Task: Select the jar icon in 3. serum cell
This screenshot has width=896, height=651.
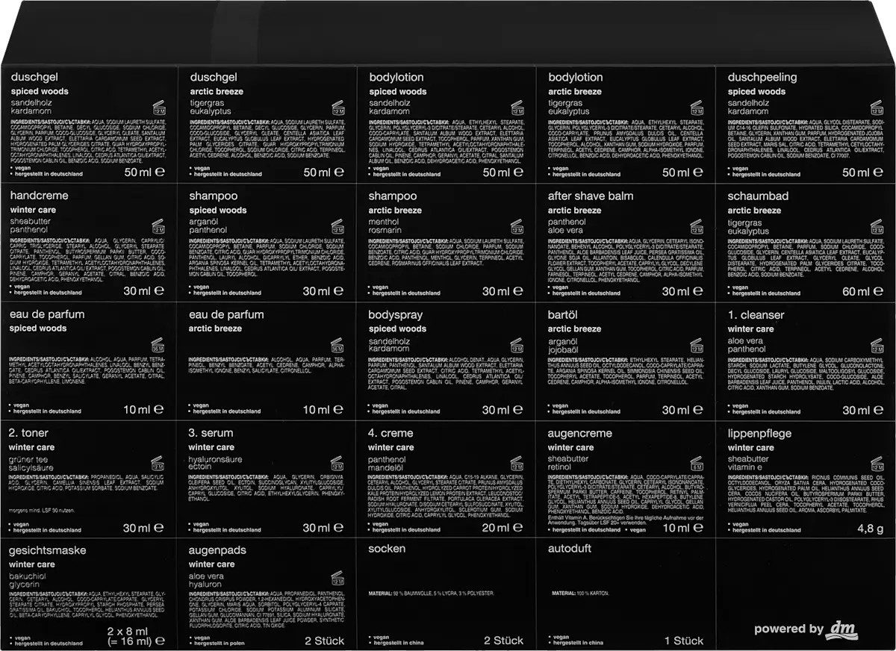Action: coord(337,463)
